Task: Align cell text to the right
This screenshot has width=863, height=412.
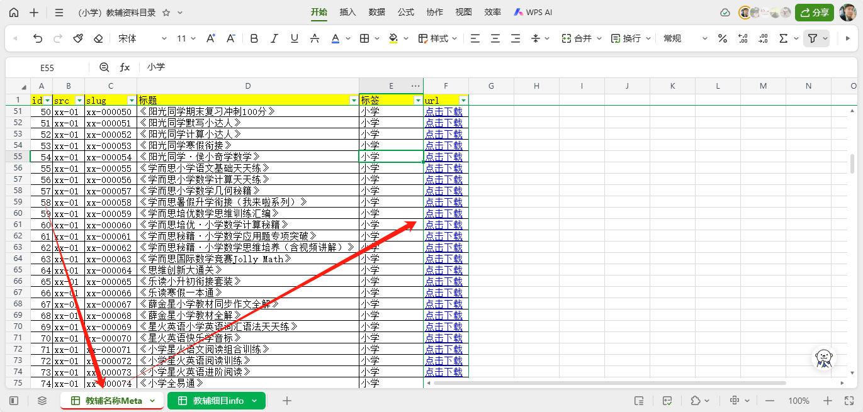Action: tap(516, 38)
